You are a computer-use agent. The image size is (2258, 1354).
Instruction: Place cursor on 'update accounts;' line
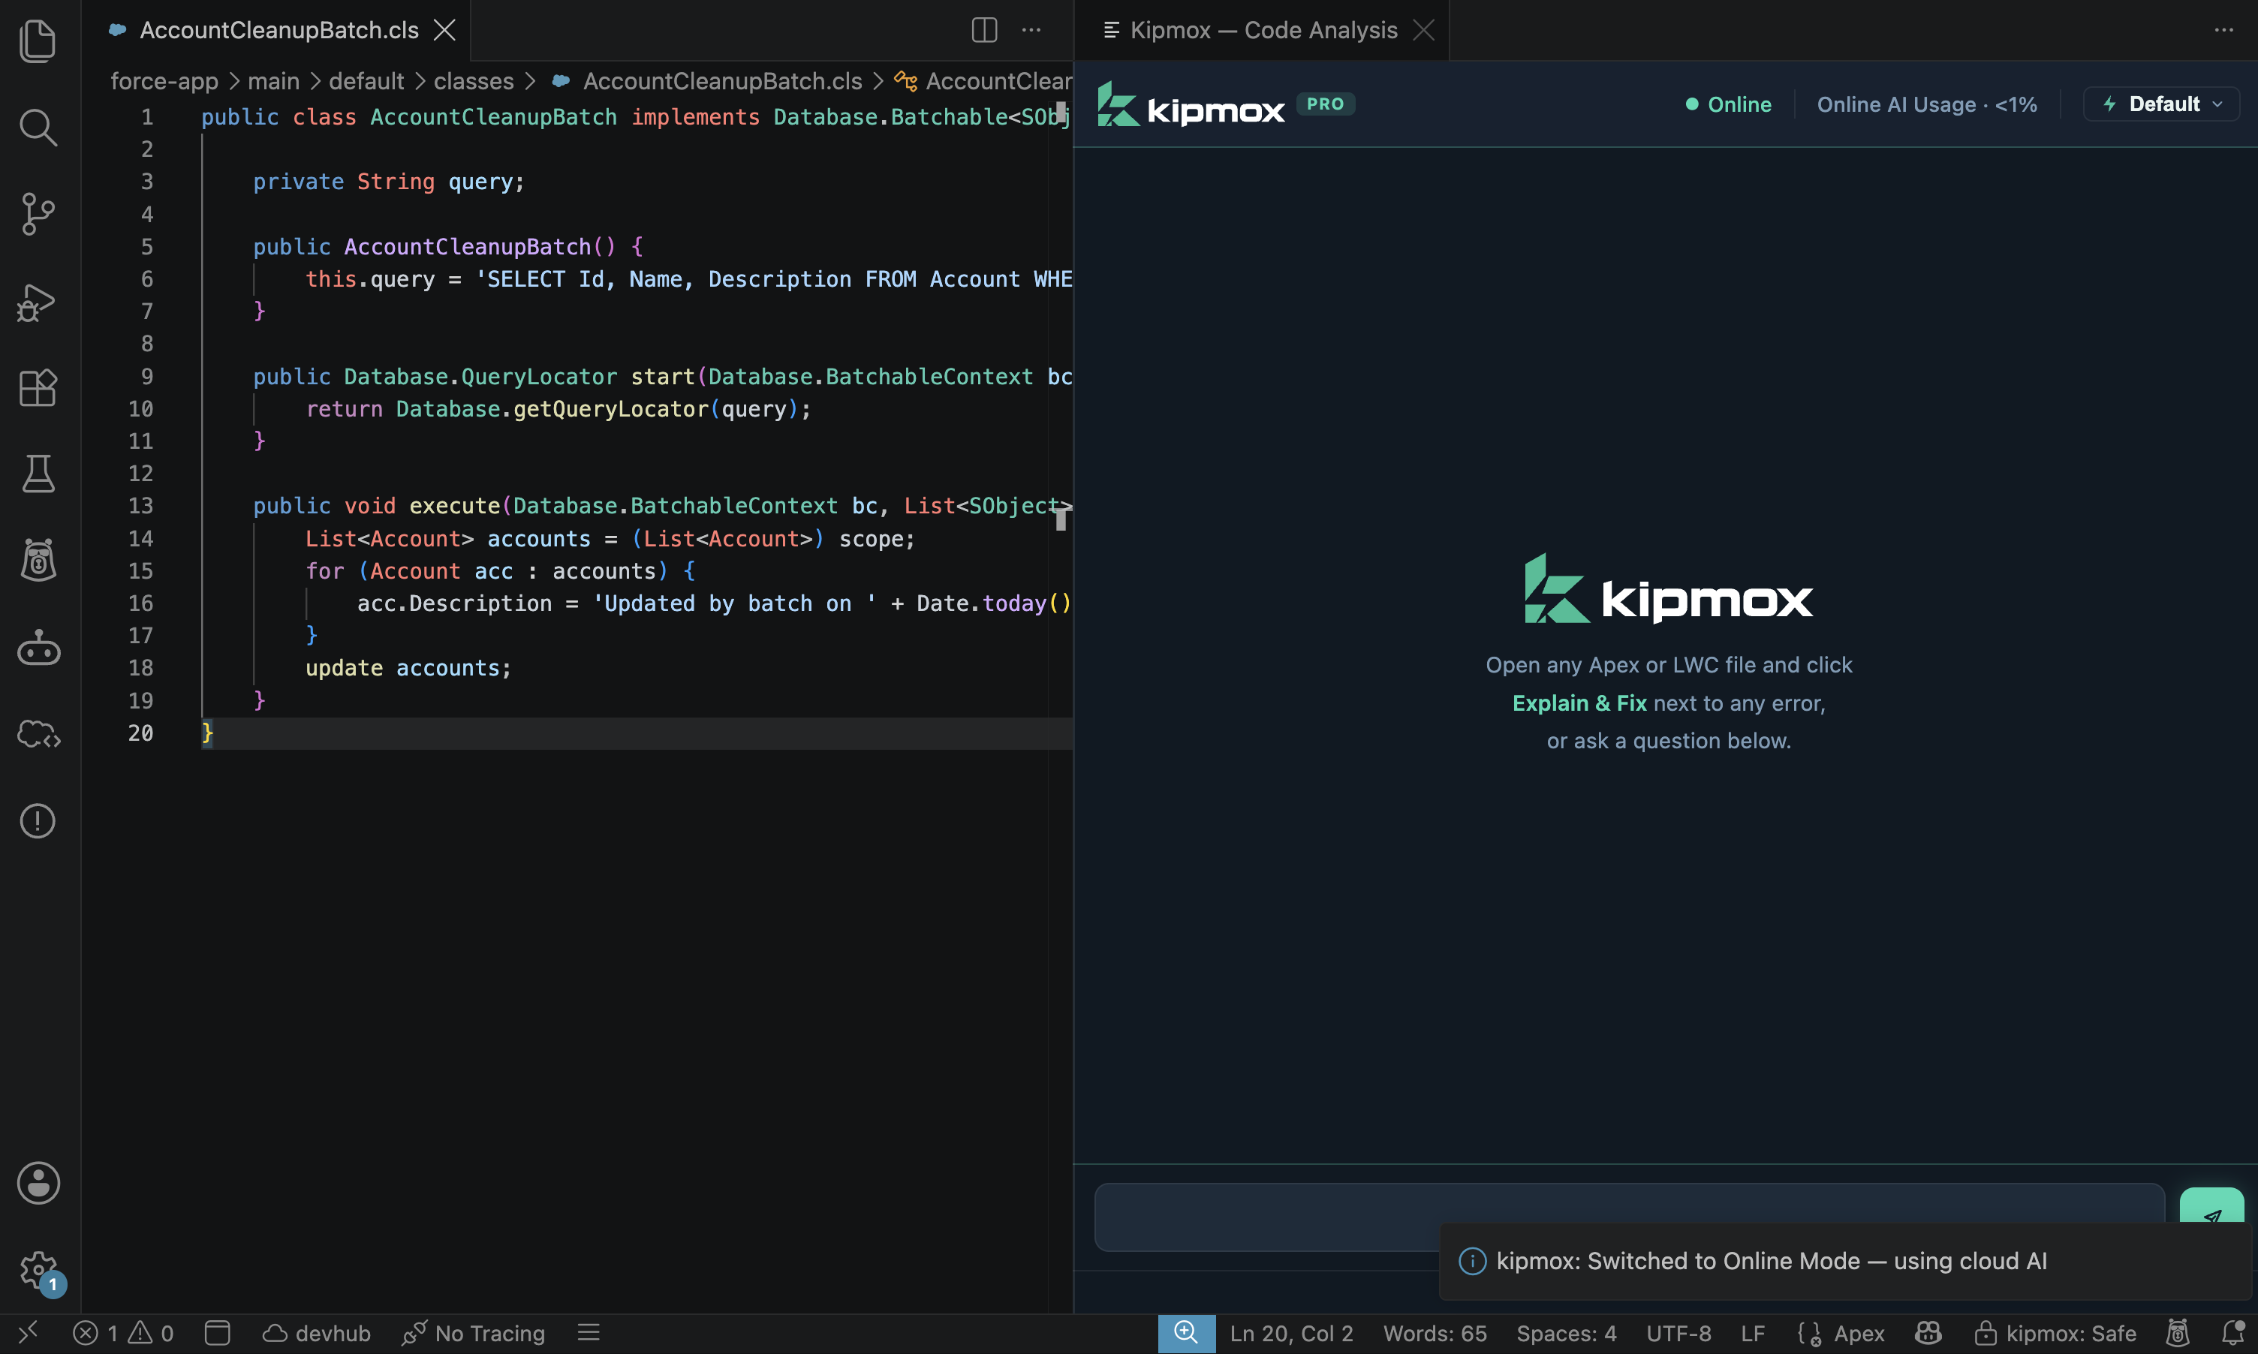click(408, 668)
